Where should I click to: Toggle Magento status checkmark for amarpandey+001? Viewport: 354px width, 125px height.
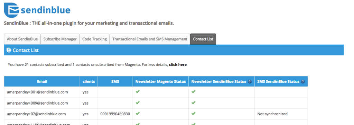(138, 92)
